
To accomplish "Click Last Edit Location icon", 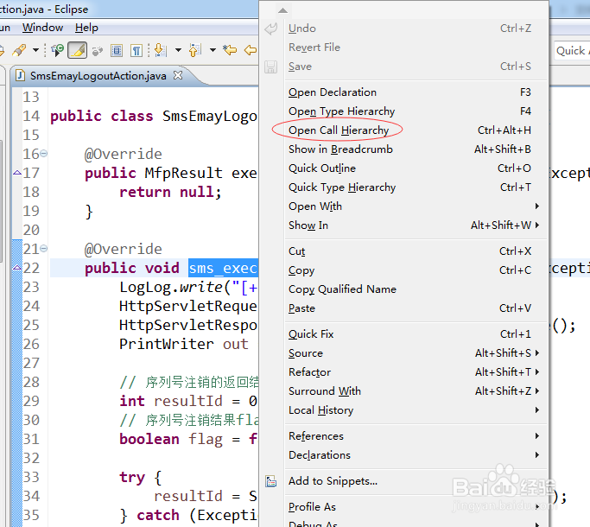I will pyautogui.click(x=230, y=50).
